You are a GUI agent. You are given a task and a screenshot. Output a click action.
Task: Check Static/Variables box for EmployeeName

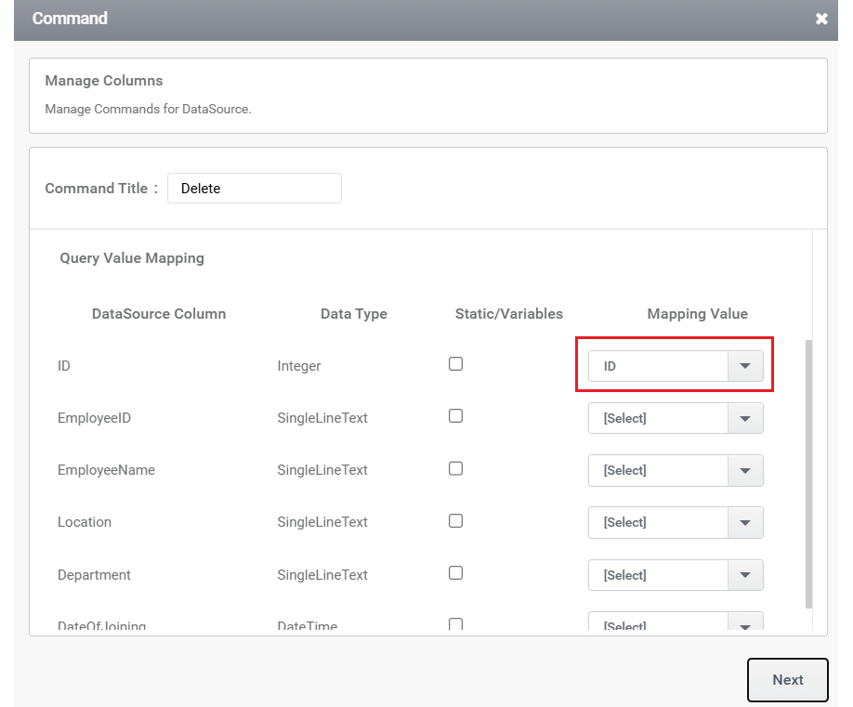(x=456, y=468)
